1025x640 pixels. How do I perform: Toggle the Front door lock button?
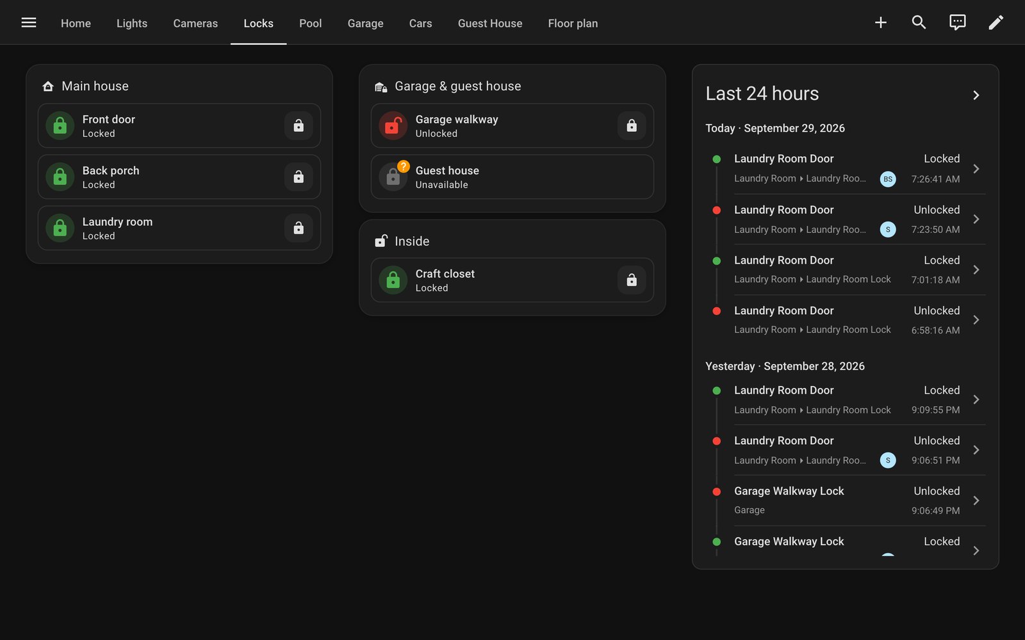299,125
